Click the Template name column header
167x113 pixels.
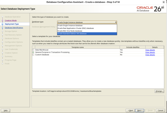click(x=77, y=47)
